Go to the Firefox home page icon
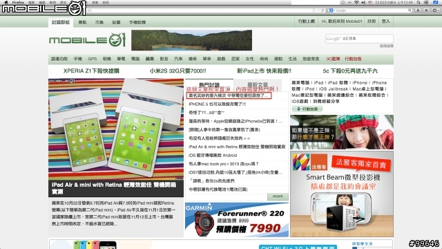Viewport: 442px width, 249px height. [426, 10]
